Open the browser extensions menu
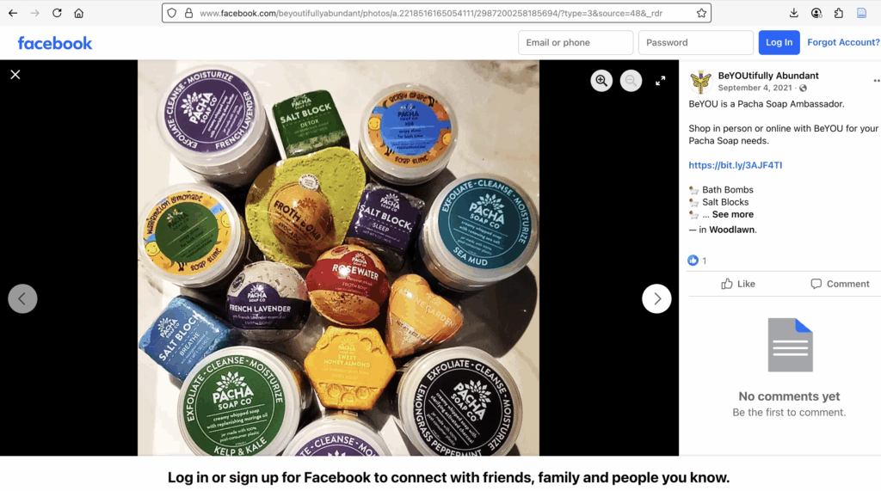 pyautogui.click(x=838, y=13)
